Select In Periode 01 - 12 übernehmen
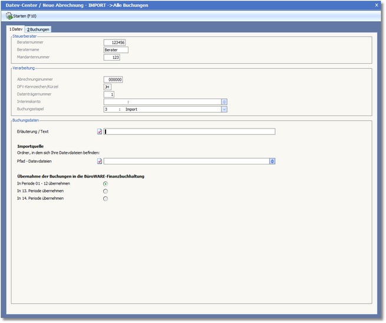The height and width of the screenshot is (323, 386). (105, 183)
